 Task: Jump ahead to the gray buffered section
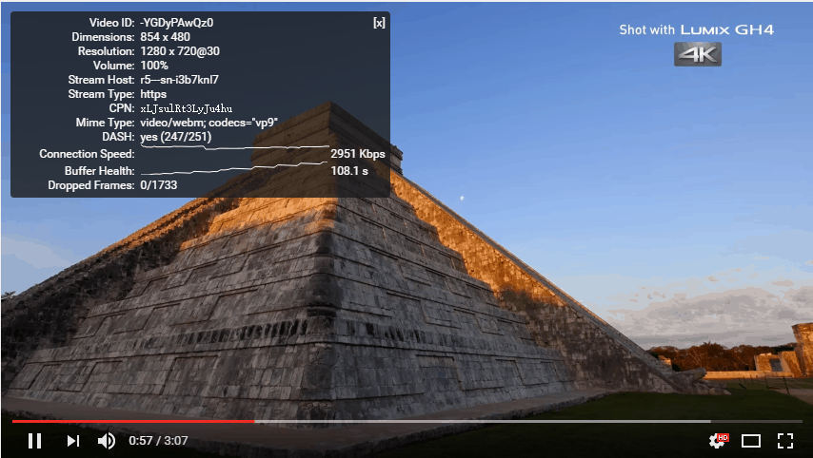coord(476,420)
